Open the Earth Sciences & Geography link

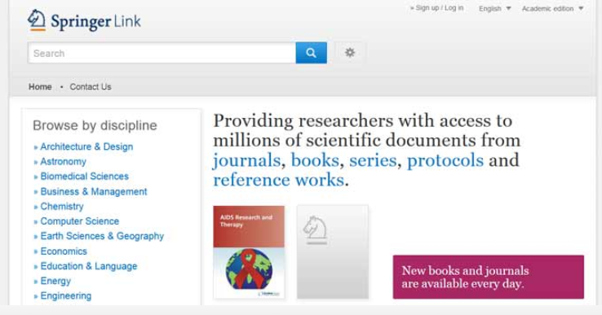[x=102, y=236]
